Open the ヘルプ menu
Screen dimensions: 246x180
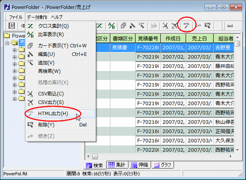coord(57,17)
